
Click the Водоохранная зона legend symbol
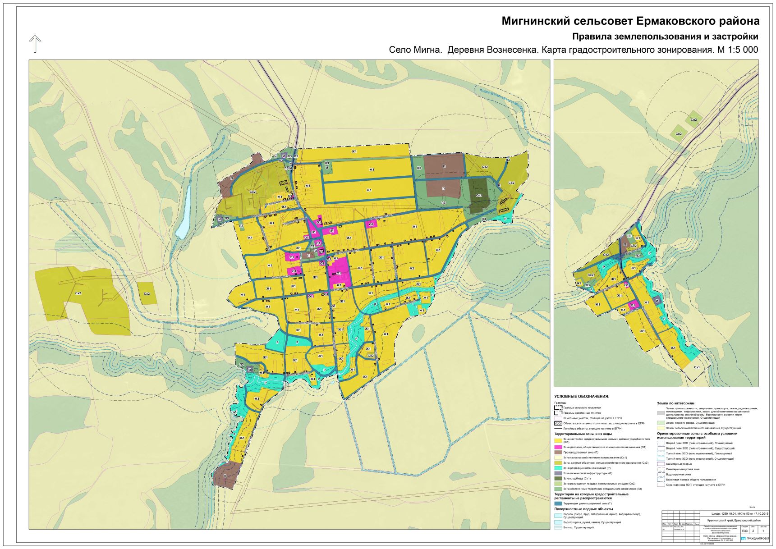click(x=661, y=474)
